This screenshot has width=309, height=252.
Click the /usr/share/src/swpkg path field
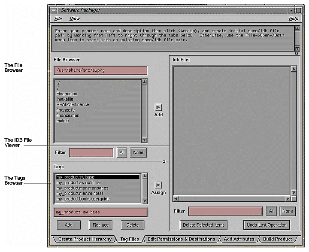tap(100, 70)
